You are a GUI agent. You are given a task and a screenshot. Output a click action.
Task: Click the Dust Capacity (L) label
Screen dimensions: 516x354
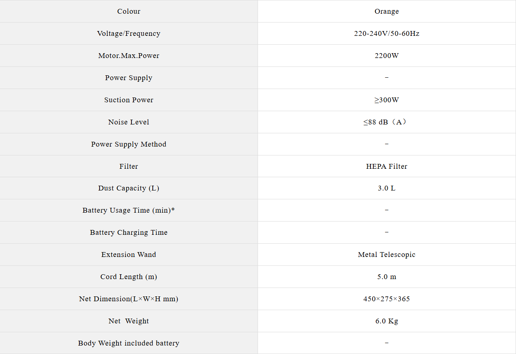[x=129, y=188]
